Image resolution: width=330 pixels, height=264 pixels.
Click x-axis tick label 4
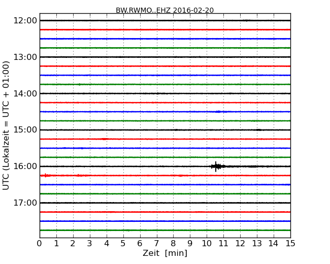(107, 244)
